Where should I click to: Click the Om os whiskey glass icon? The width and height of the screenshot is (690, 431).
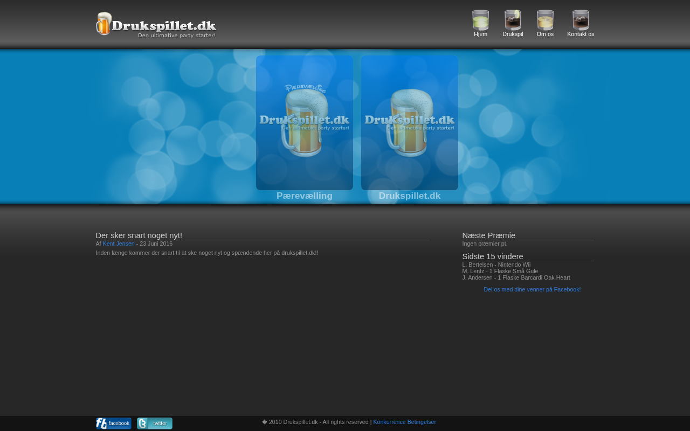pyautogui.click(x=545, y=20)
